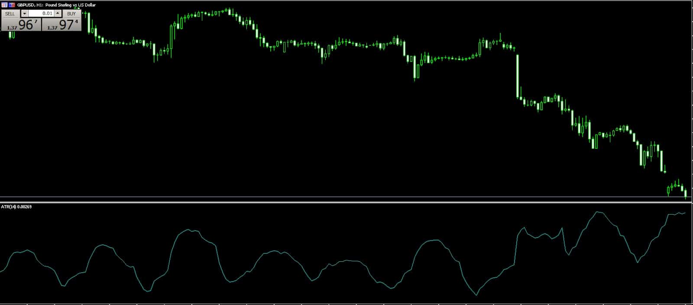Select the largest bearish candle in the chart
Image resolution: width=693 pixels, height=305 pixels.
[x=517, y=76]
